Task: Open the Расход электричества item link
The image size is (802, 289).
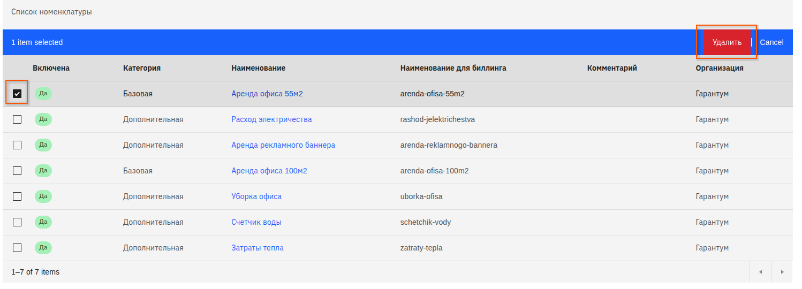Action: (271, 119)
